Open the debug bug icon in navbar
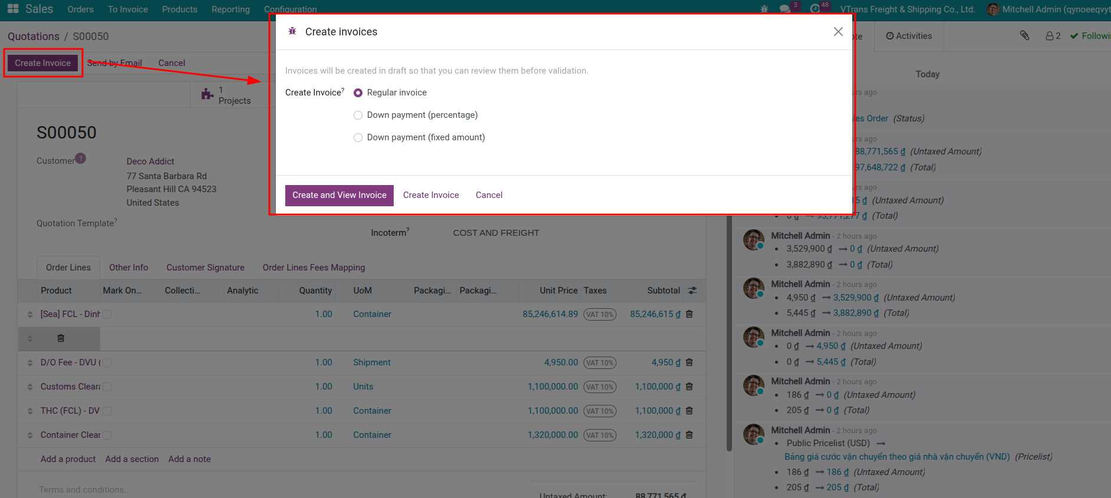The height and width of the screenshot is (498, 1111). (x=764, y=9)
